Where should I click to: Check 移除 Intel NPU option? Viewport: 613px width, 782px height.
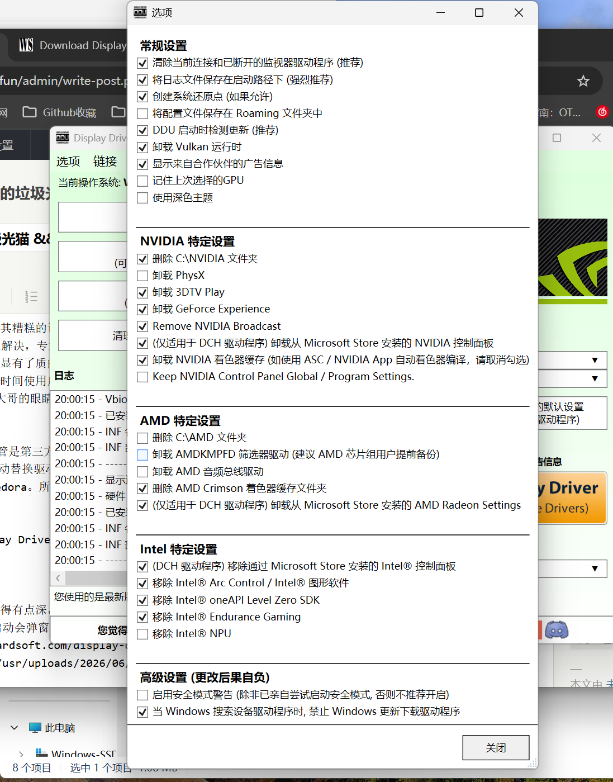pyautogui.click(x=142, y=634)
